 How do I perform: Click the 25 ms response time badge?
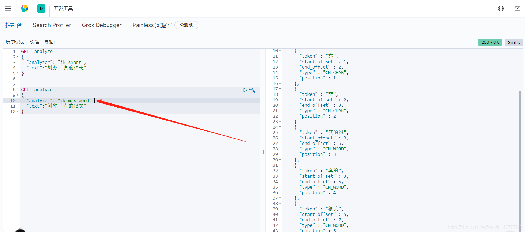tap(514, 42)
